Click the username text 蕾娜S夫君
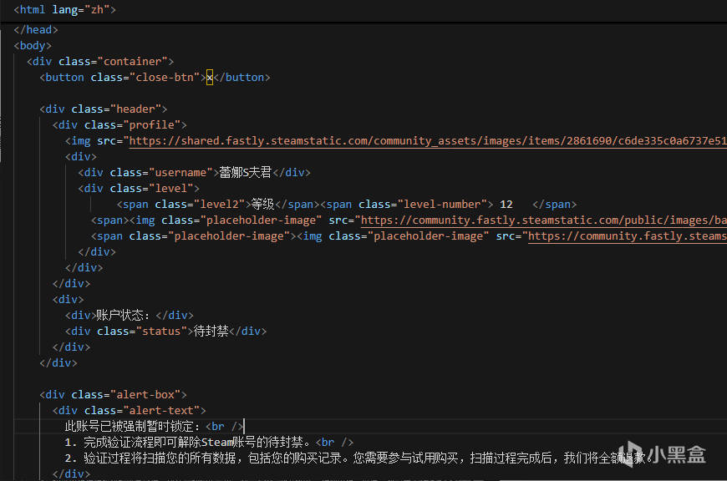Screen dimensions: 727x481 pos(246,172)
